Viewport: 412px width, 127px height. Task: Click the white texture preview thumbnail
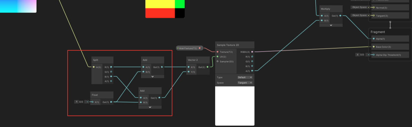pyautogui.click(x=235, y=106)
